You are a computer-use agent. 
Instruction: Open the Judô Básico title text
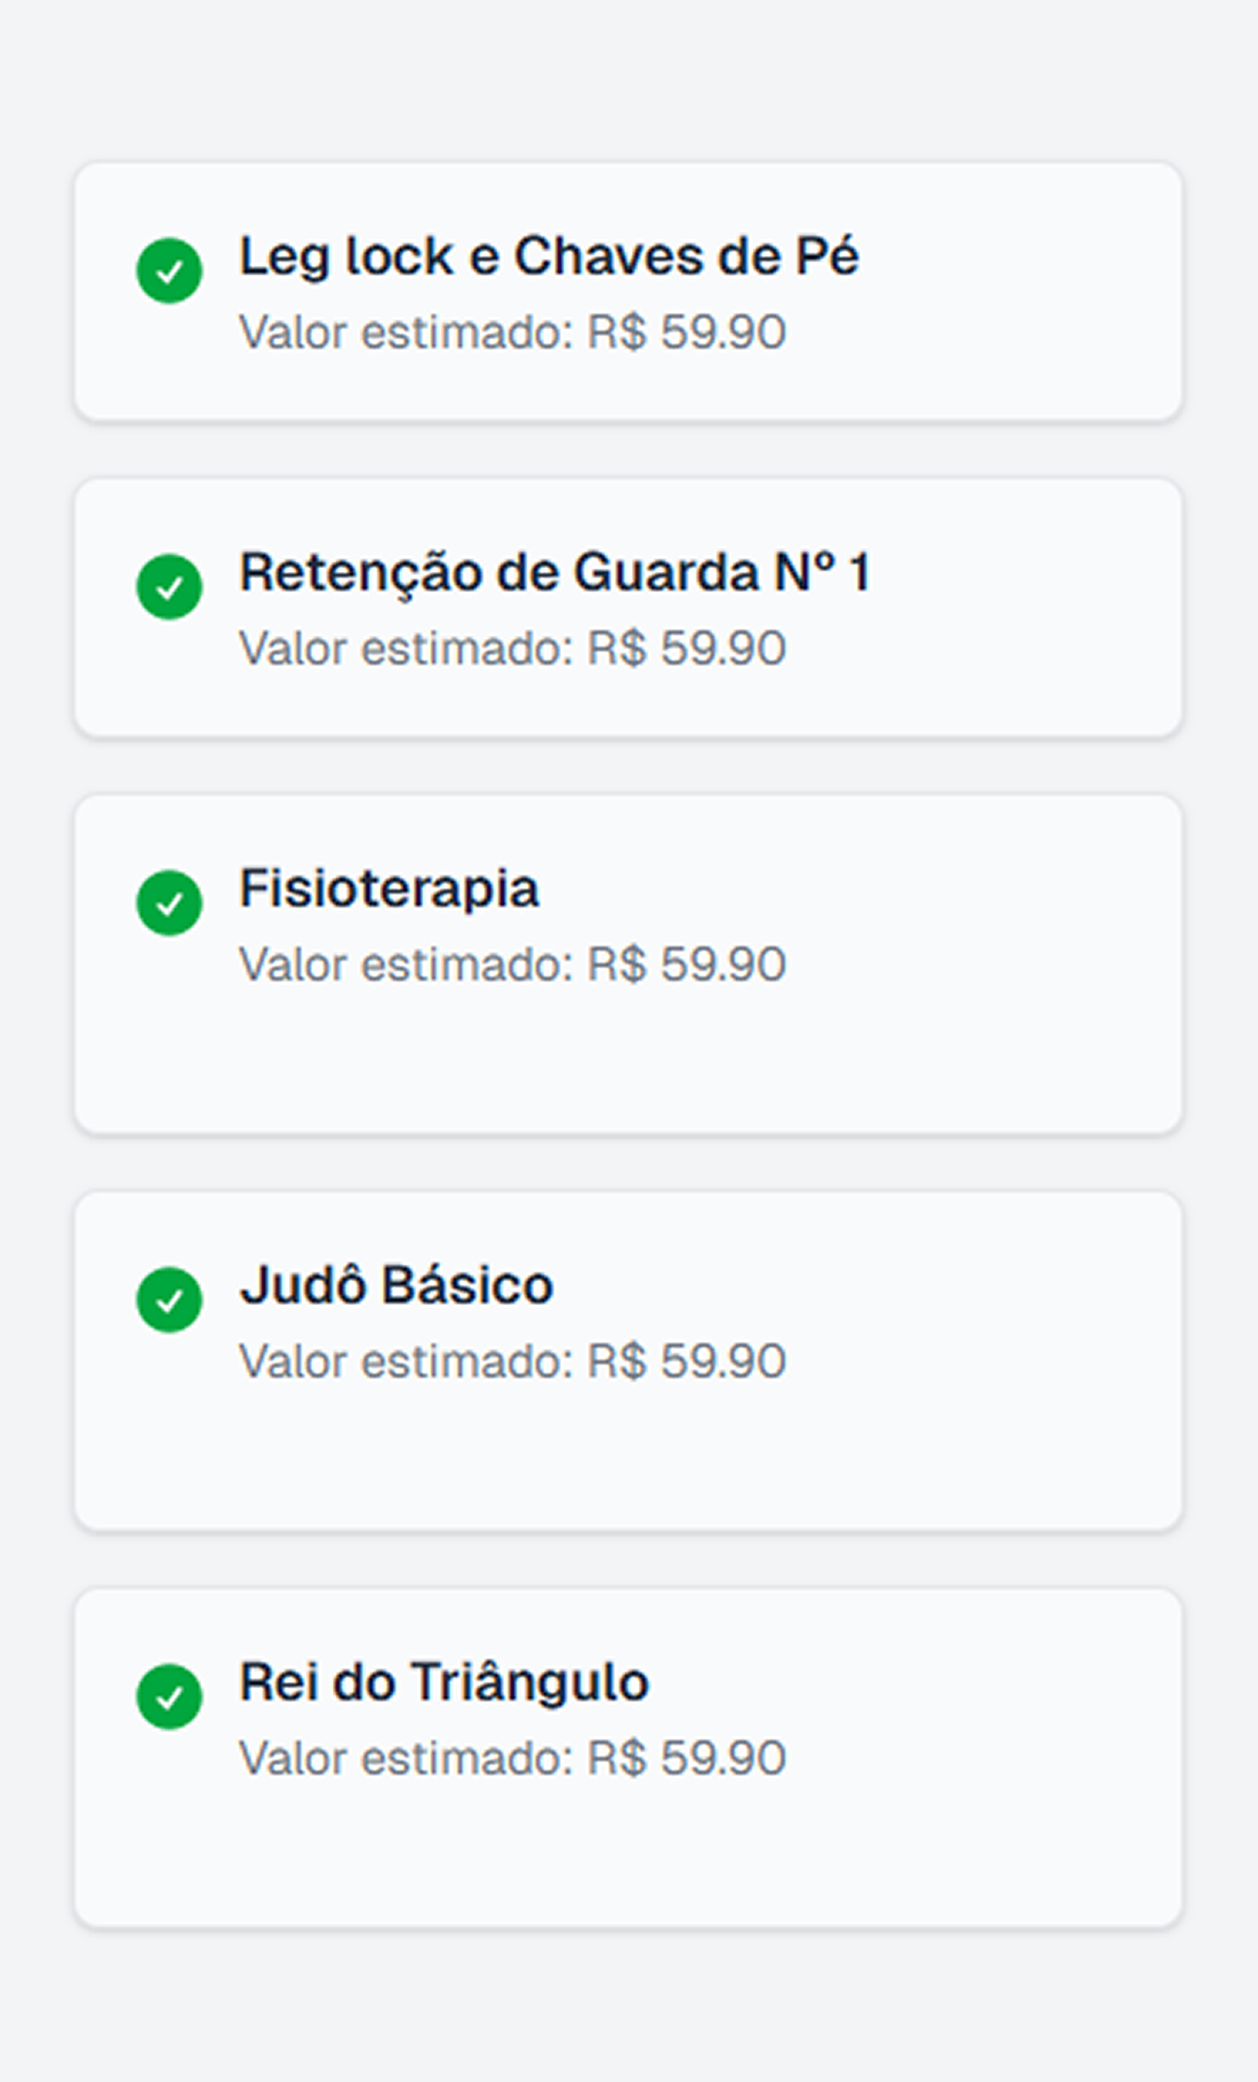coord(396,1285)
